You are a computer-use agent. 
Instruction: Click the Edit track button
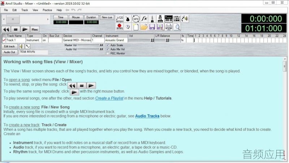[10, 47]
